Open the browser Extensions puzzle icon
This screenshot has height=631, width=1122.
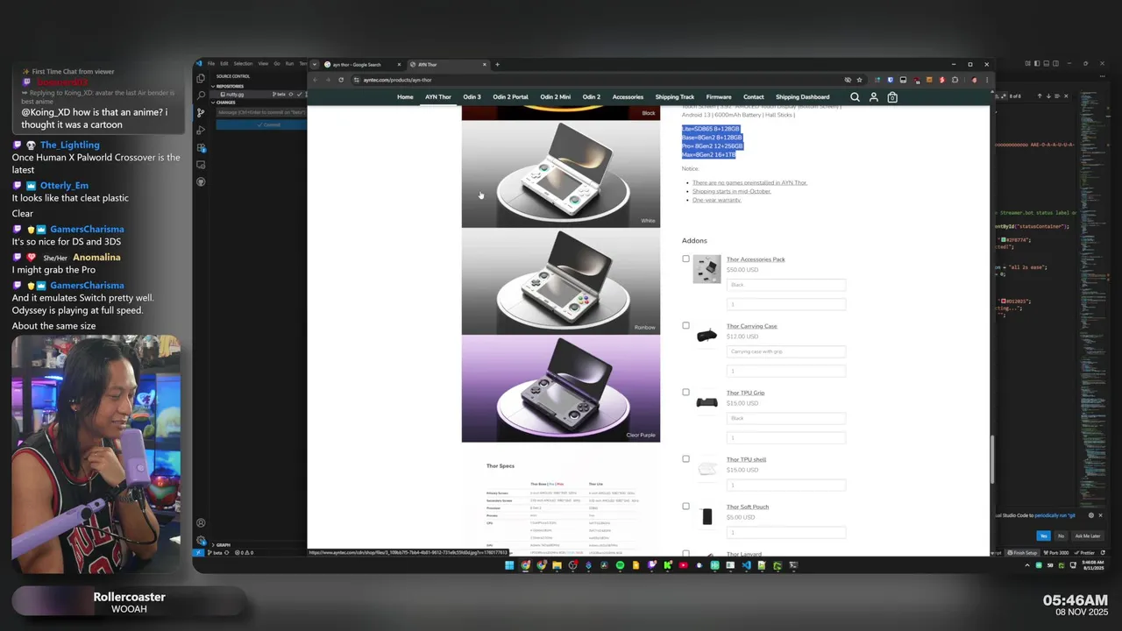955,80
